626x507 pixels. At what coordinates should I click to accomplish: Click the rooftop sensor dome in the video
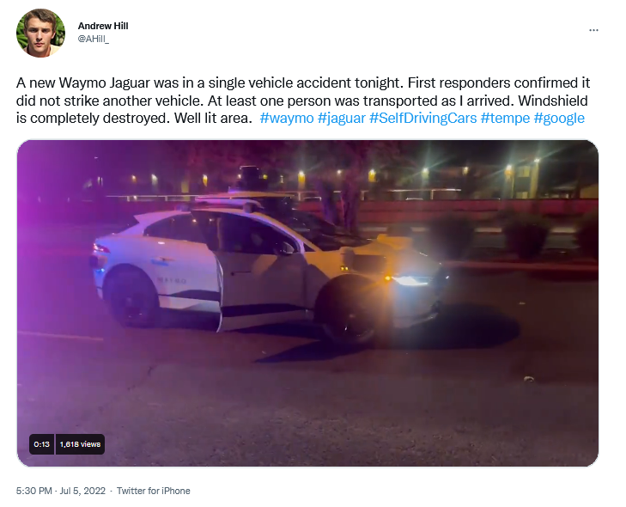(x=249, y=174)
